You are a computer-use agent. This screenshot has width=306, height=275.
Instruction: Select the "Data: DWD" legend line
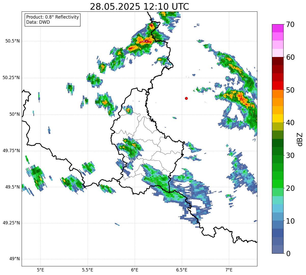[38, 22]
